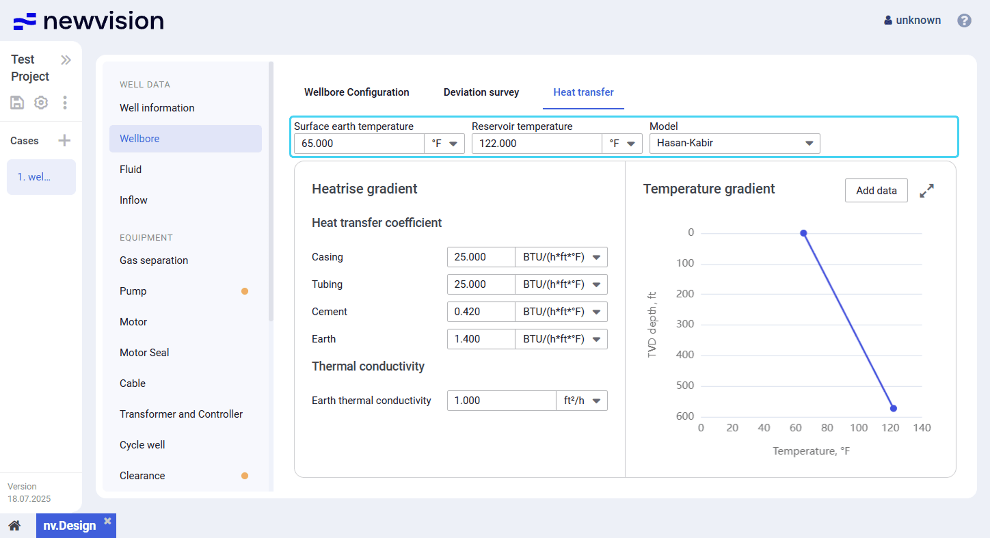990x538 pixels.
Task: Open Surface earth temperature unit dropdown
Action: [x=444, y=144]
